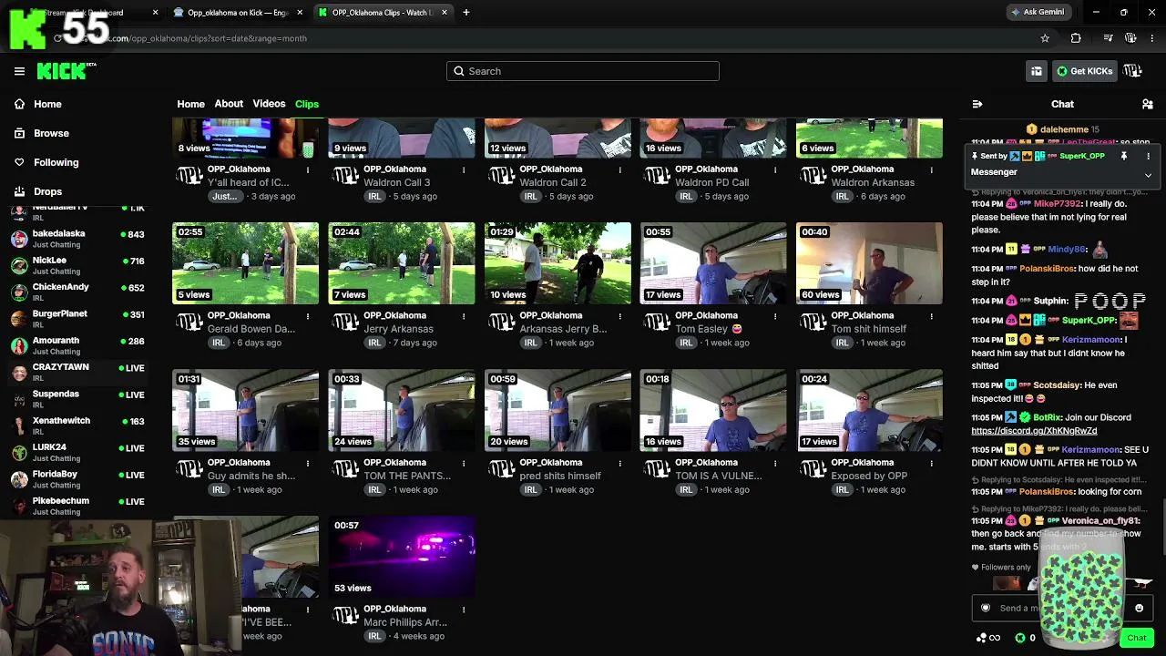This screenshot has width=1166, height=656.
Task: Open the gift box icon beside Get KICKs
Action: click(x=1037, y=71)
